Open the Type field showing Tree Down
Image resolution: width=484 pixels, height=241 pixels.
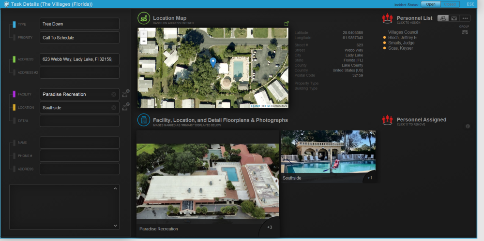(x=79, y=24)
